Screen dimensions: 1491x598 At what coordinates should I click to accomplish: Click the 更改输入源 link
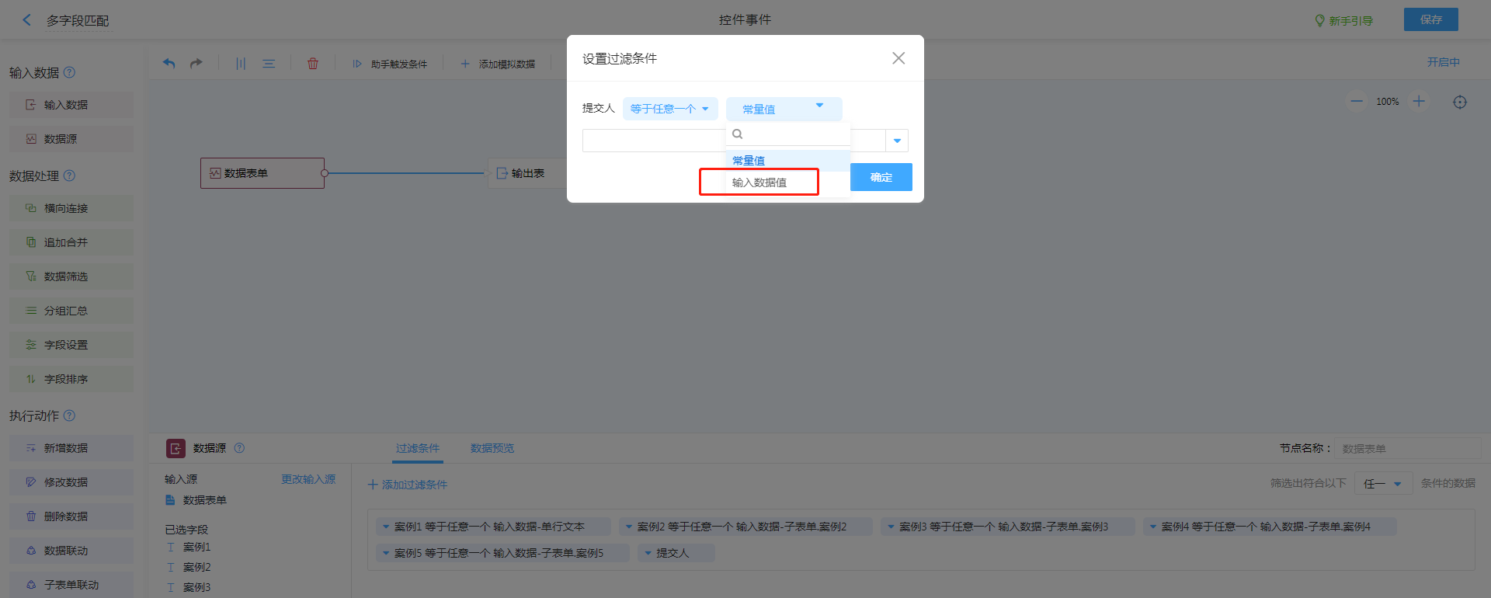tap(308, 479)
